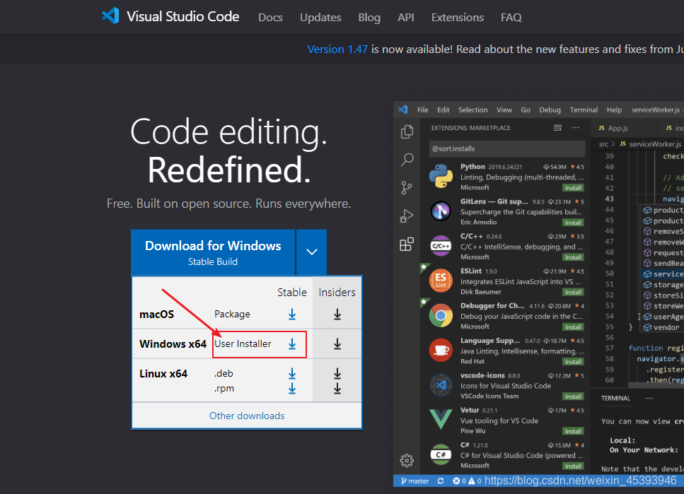
Task: Install the Python extension
Action: point(573,188)
